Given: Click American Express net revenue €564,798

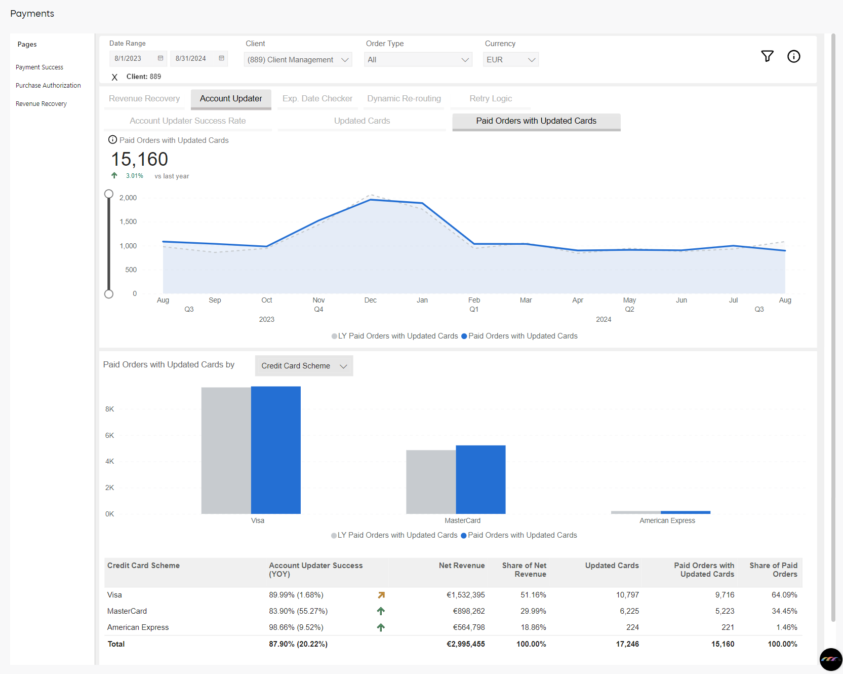Looking at the screenshot, I should [x=469, y=627].
